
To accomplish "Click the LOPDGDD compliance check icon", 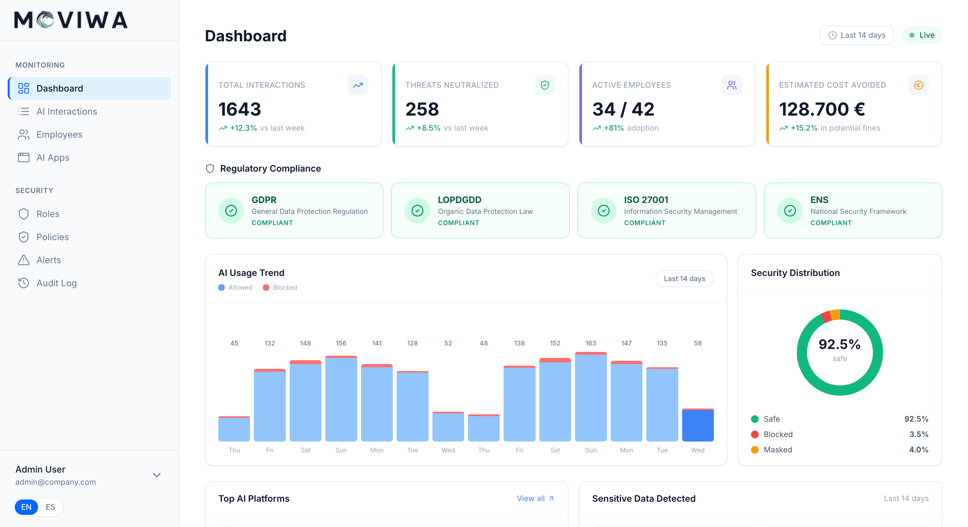I will pyautogui.click(x=417, y=210).
